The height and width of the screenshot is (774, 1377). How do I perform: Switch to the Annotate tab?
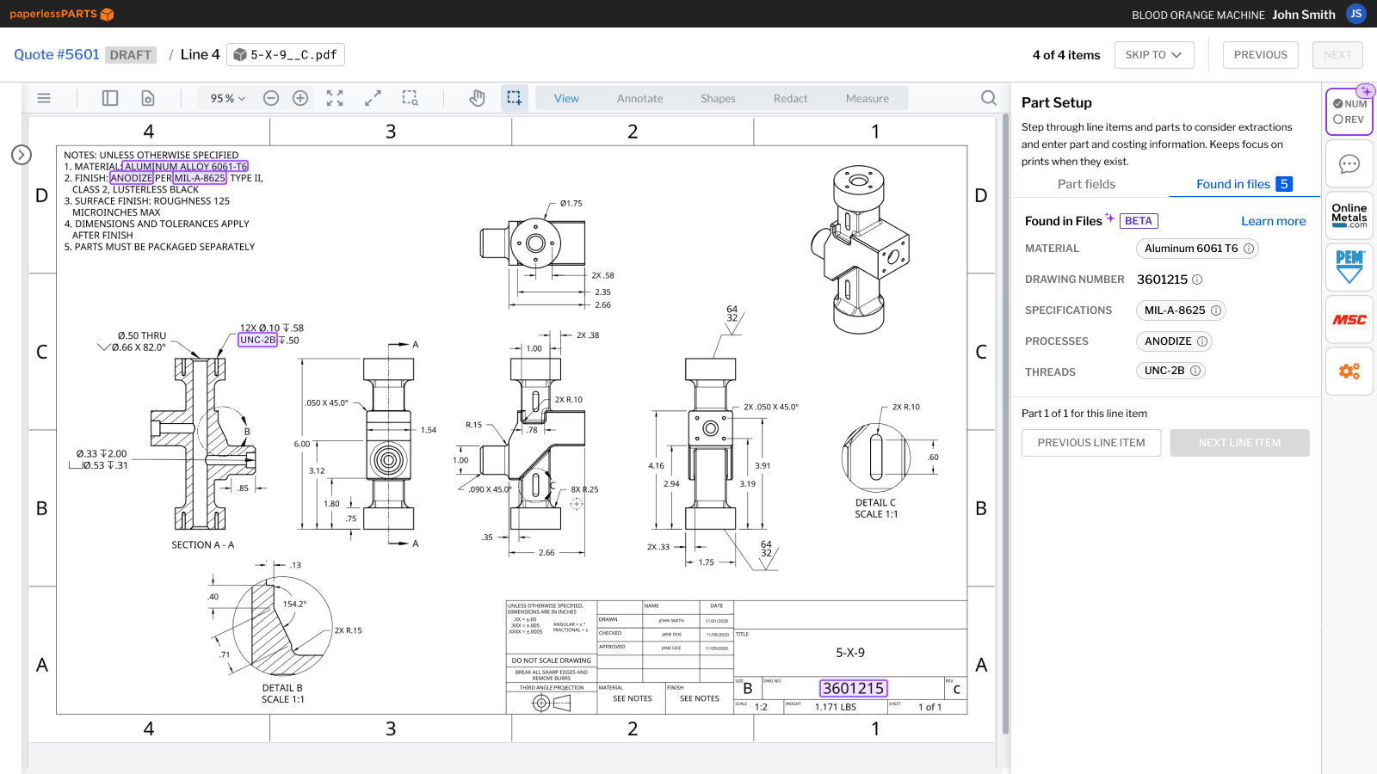[x=639, y=98]
